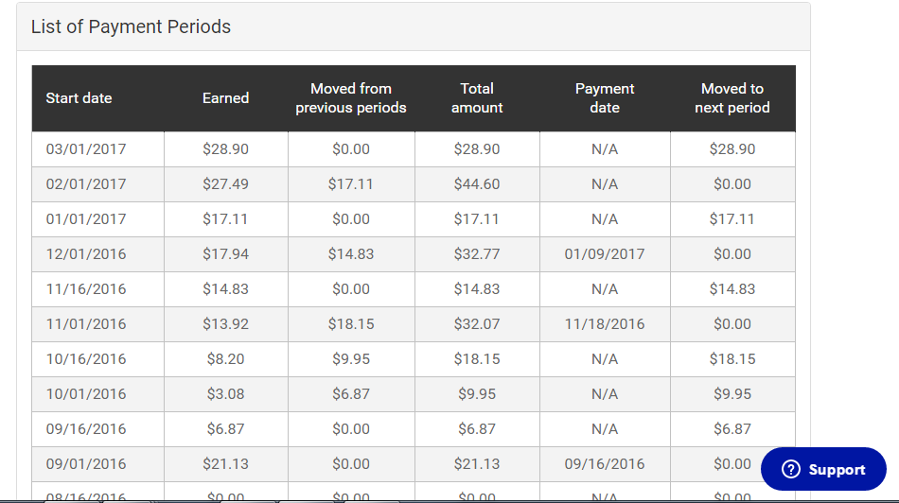Viewport: 899px width, 503px height.
Task: Open the Support chat button
Action: (x=823, y=470)
